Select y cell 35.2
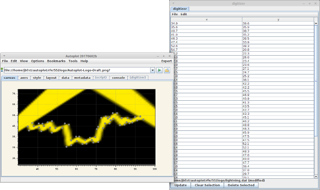The width and height of the screenshot is (320, 190). [x=278, y=35]
